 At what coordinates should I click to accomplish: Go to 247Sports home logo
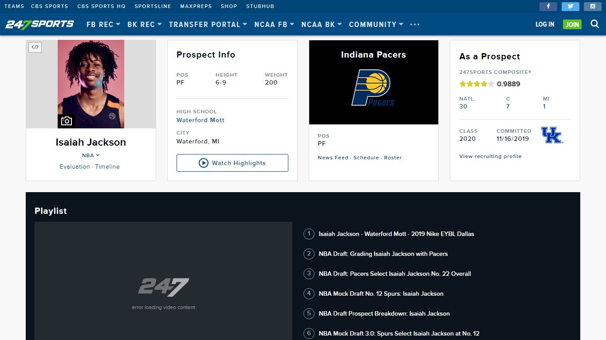coord(39,24)
